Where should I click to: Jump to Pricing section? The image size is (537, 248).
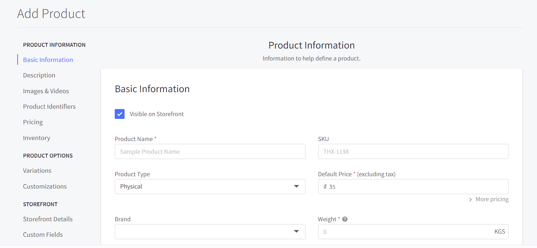[x=33, y=122]
